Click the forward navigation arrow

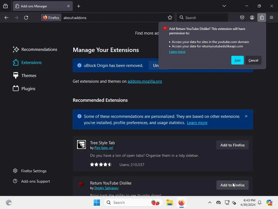pos(16,18)
